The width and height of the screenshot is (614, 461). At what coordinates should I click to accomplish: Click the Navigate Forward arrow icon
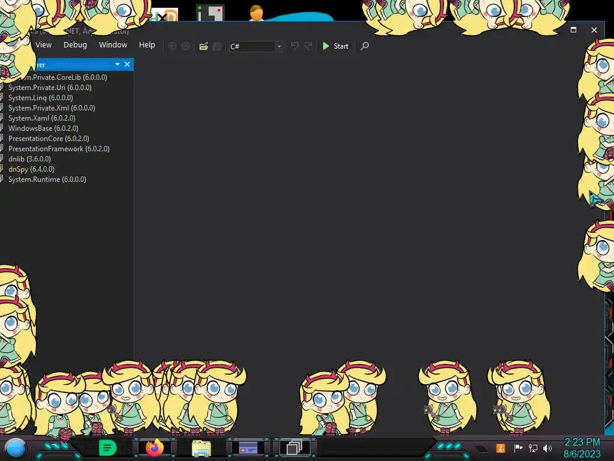pyautogui.click(x=186, y=46)
